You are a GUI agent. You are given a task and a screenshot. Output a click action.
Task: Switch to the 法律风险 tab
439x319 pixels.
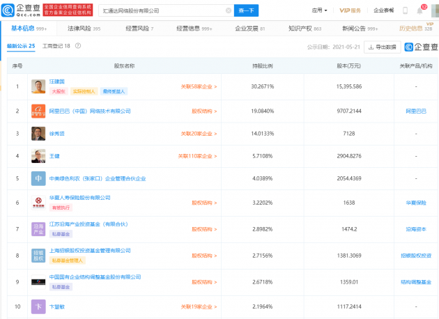click(84, 29)
